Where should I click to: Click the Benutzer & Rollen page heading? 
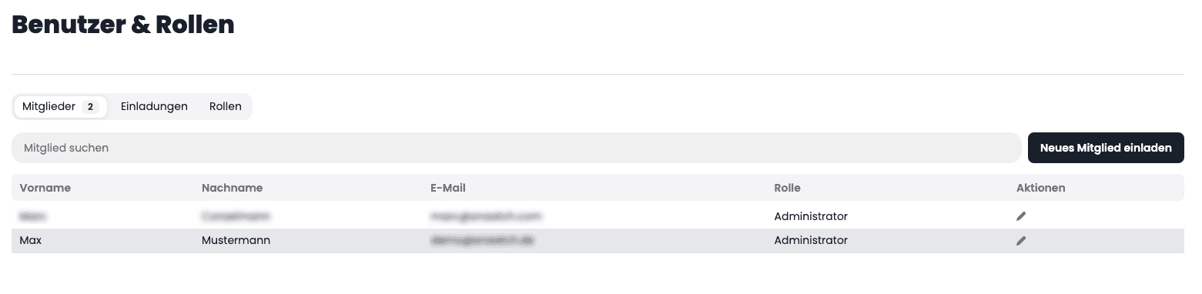(123, 25)
